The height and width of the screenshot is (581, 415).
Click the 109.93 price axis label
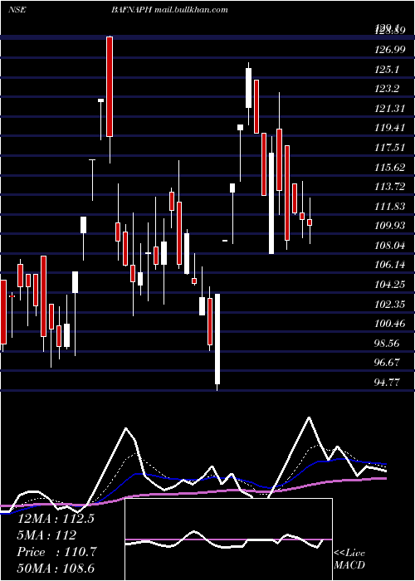click(x=389, y=225)
